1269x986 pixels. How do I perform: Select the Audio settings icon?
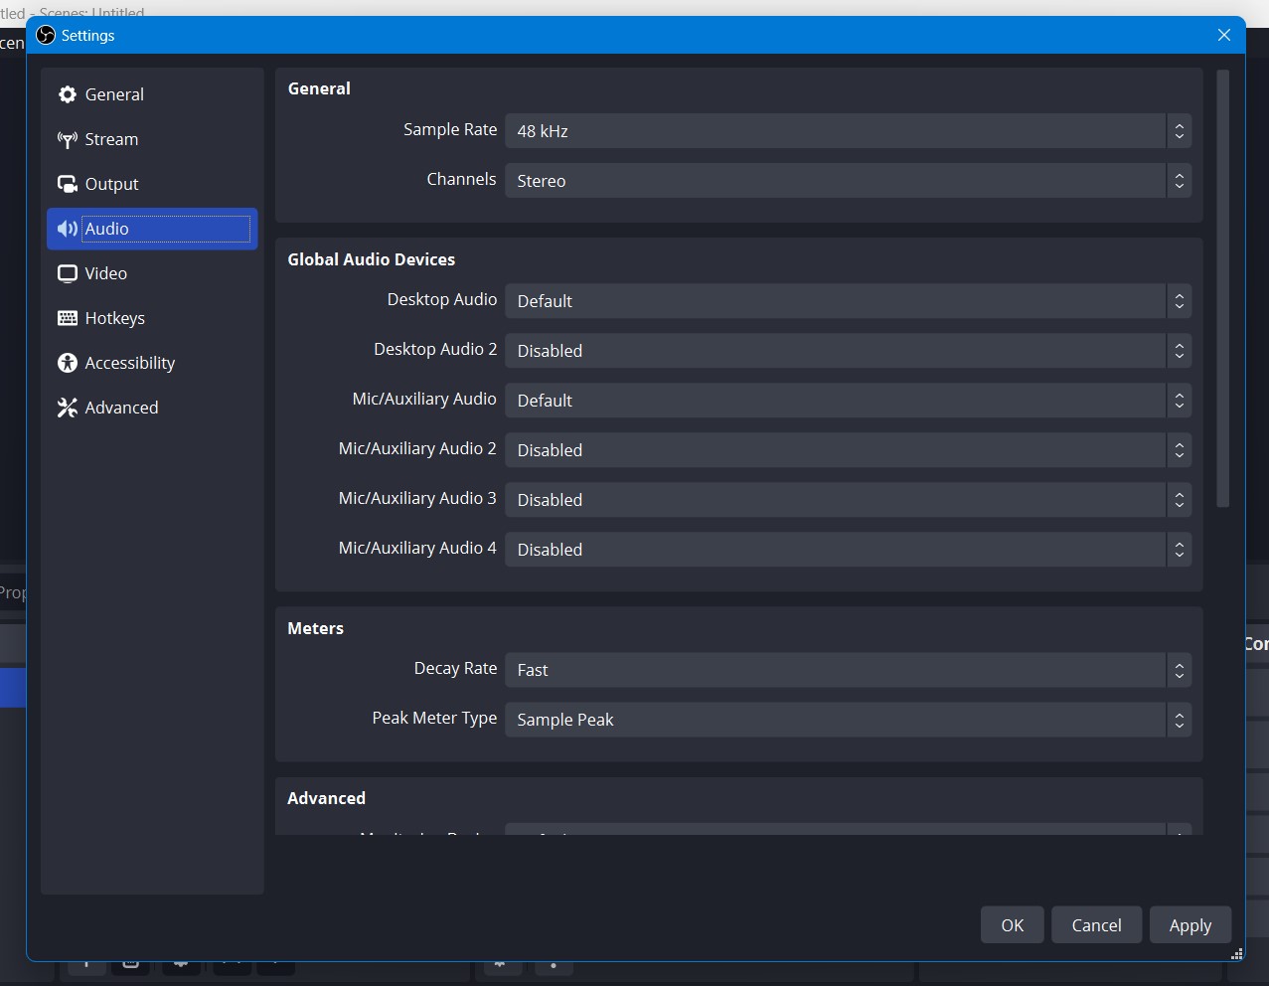67,229
